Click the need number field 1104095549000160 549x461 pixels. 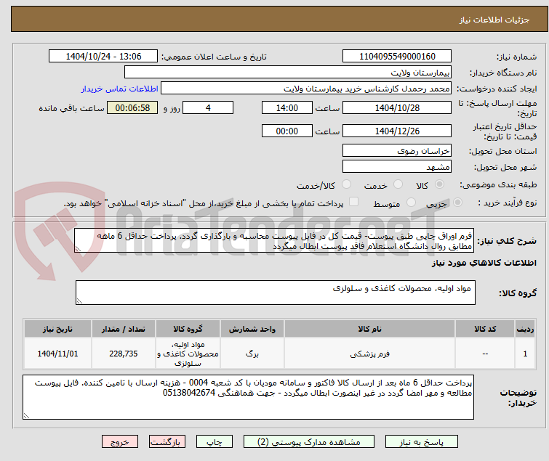[x=397, y=57]
